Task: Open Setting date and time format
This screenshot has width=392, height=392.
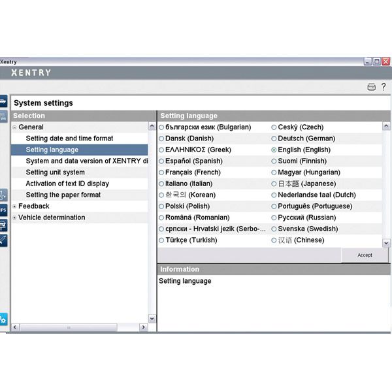Action: pos(69,139)
